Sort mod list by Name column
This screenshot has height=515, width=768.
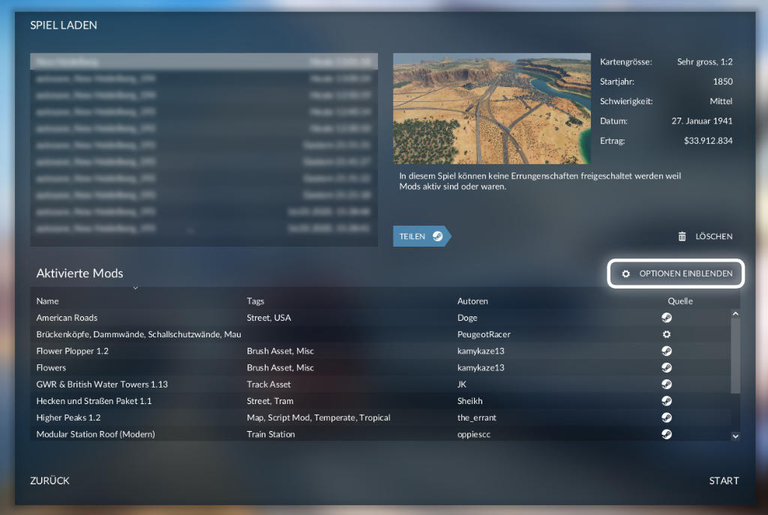click(47, 301)
